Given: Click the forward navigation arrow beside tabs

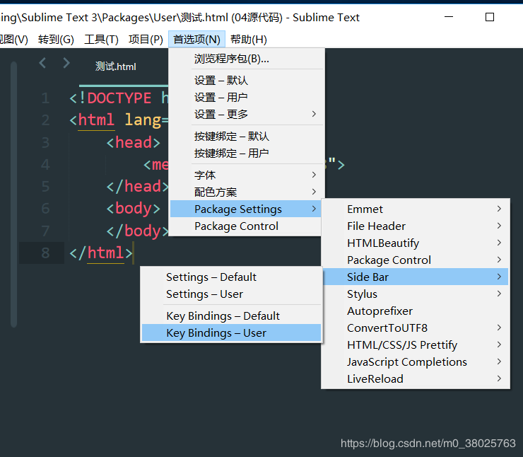Looking at the screenshot, I should click(x=66, y=63).
